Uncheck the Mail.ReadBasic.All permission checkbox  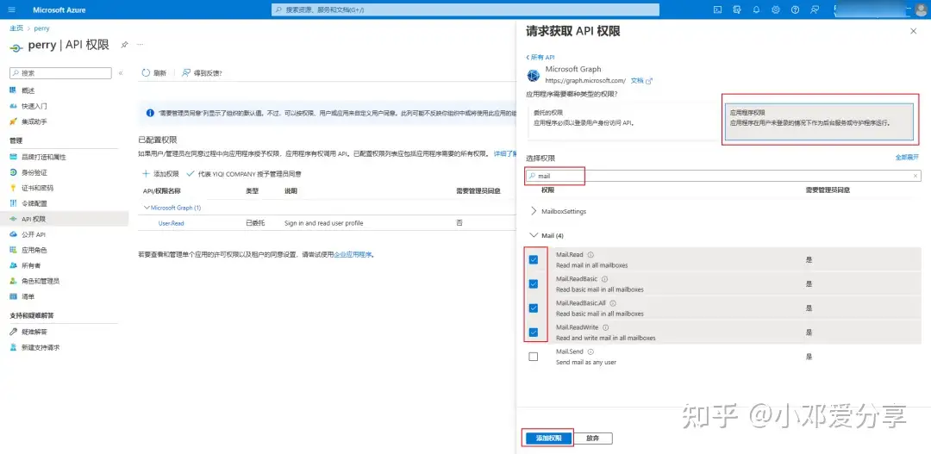tap(534, 308)
